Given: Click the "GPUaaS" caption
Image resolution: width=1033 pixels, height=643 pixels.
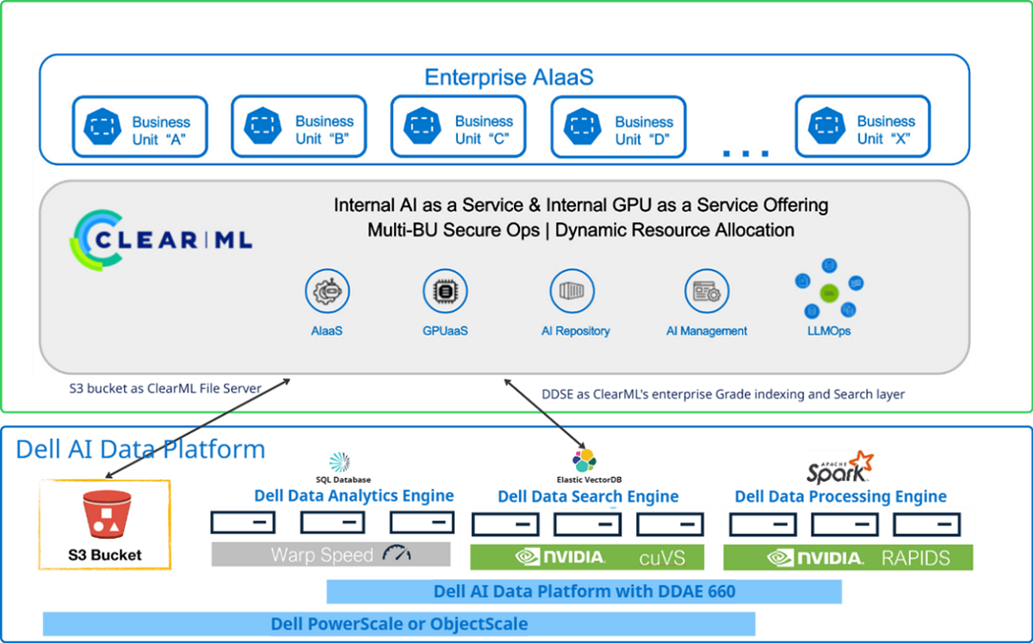Looking at the screenshot, I should coord(445,331).
